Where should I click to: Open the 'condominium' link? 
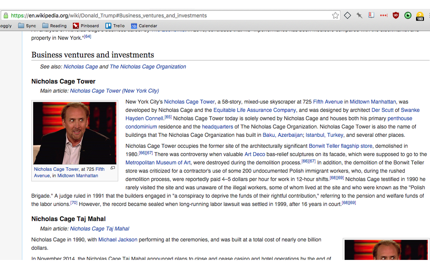pyautogui.click(x=141, y=127)
